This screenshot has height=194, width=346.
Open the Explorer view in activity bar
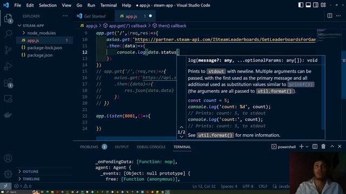[8, 18]
